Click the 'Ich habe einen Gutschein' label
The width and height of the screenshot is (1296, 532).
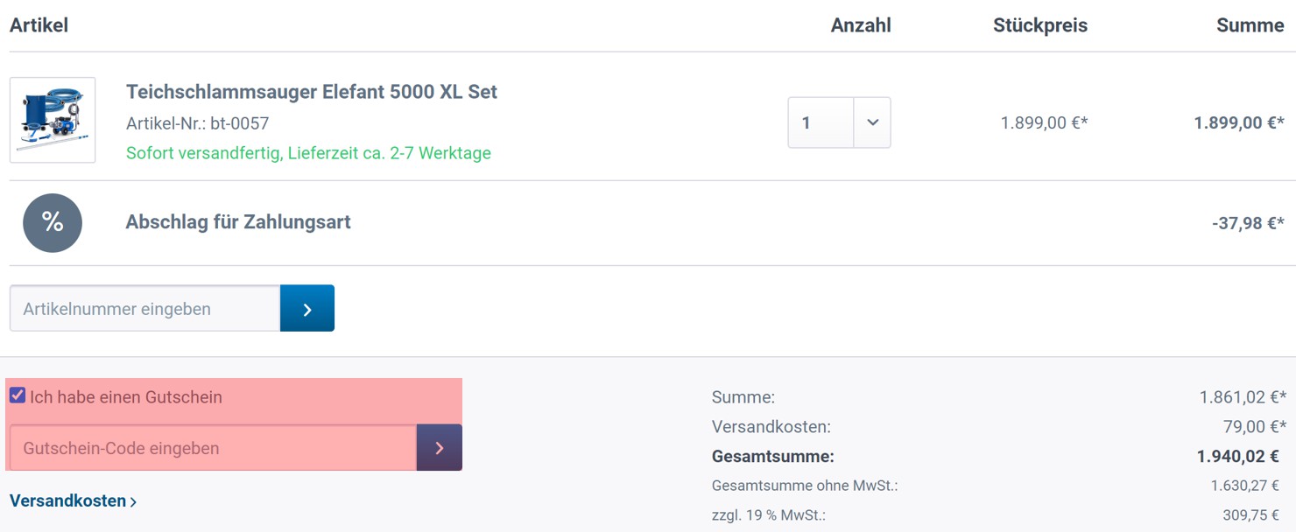coord(126,397)
